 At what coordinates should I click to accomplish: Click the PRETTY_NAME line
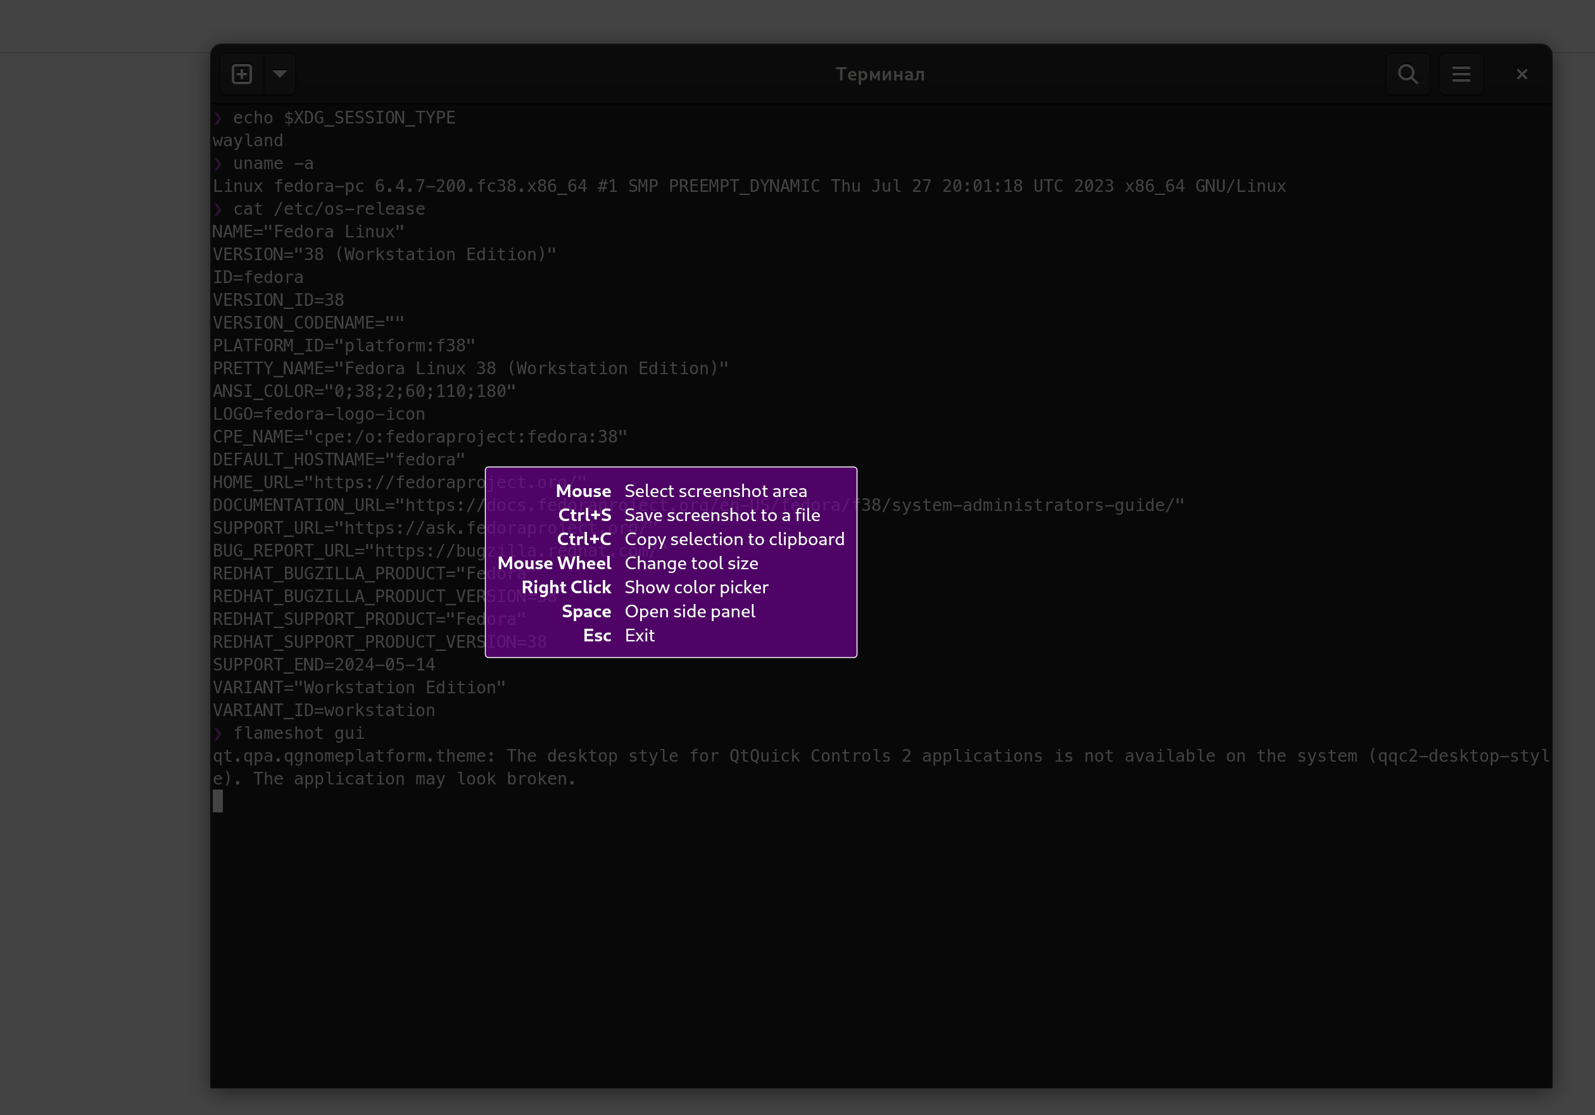471,369
